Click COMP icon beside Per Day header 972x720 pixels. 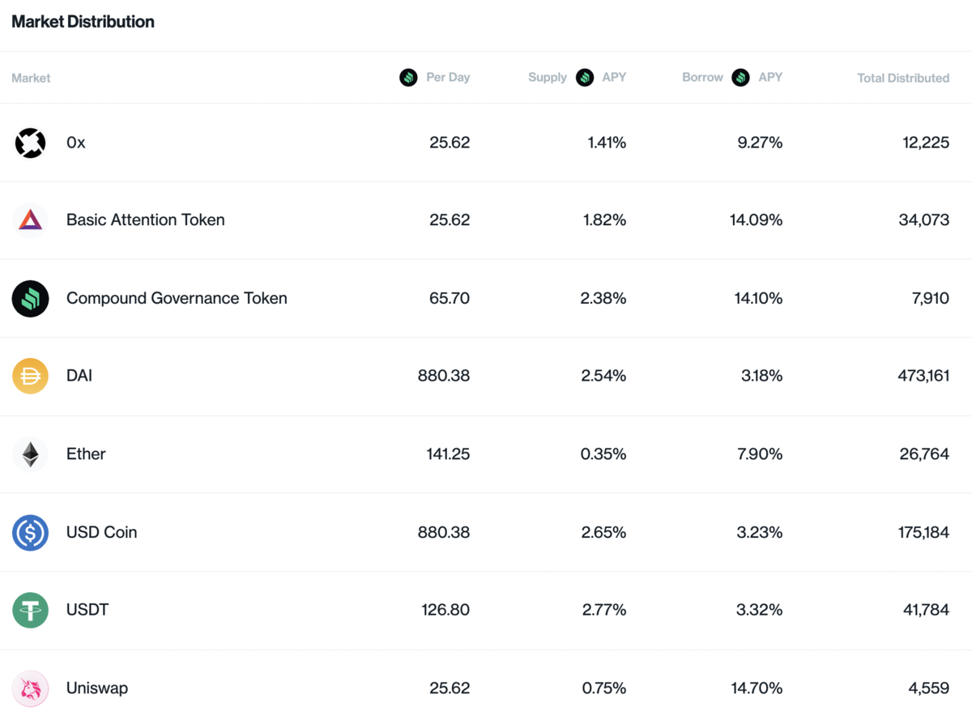(408, 78)
